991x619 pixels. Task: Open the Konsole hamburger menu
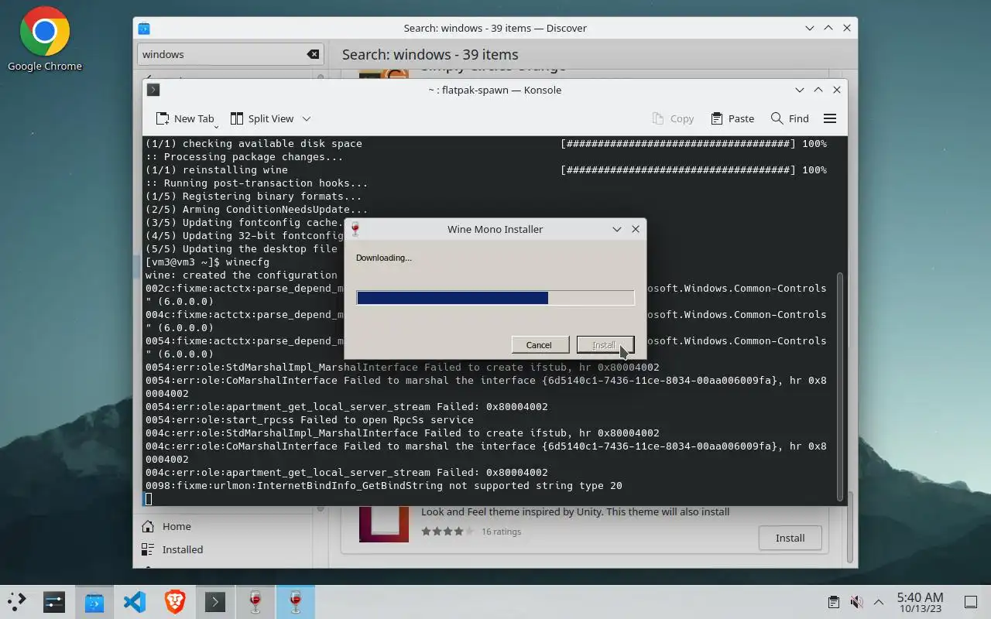tap(830, 118)
